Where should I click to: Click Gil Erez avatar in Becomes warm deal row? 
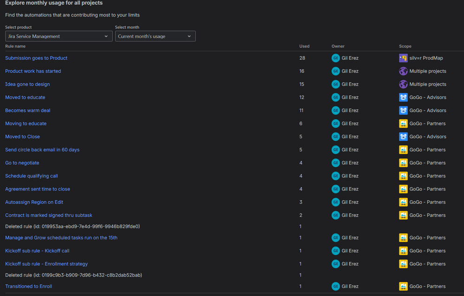pos(335,110)
